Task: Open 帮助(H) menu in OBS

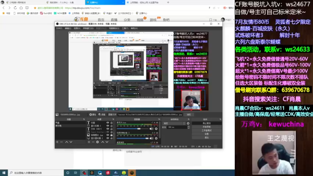Action: (x=134, y=28)
